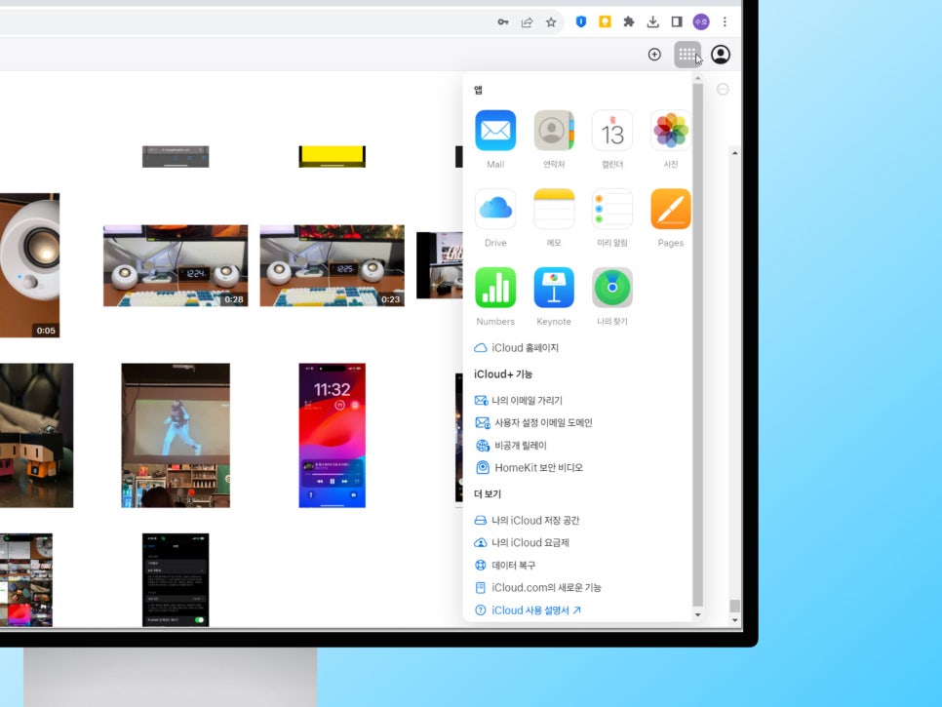Screen dimensions: 942x707
Task: Bookmark this page with the star icon
Action: coord(551,22)
